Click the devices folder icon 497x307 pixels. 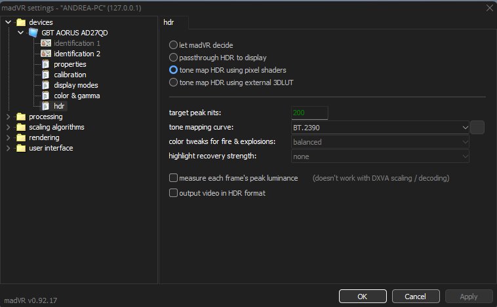pos(21,22)
